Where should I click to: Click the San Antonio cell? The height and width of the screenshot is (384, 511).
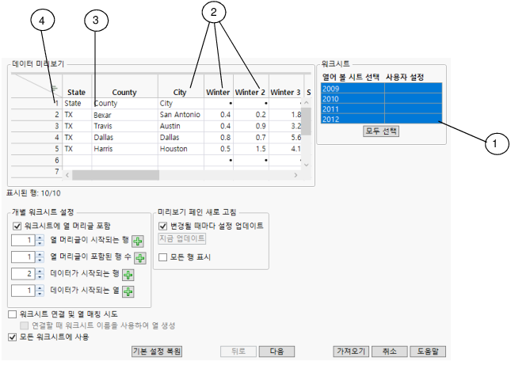tap(180, 115)
